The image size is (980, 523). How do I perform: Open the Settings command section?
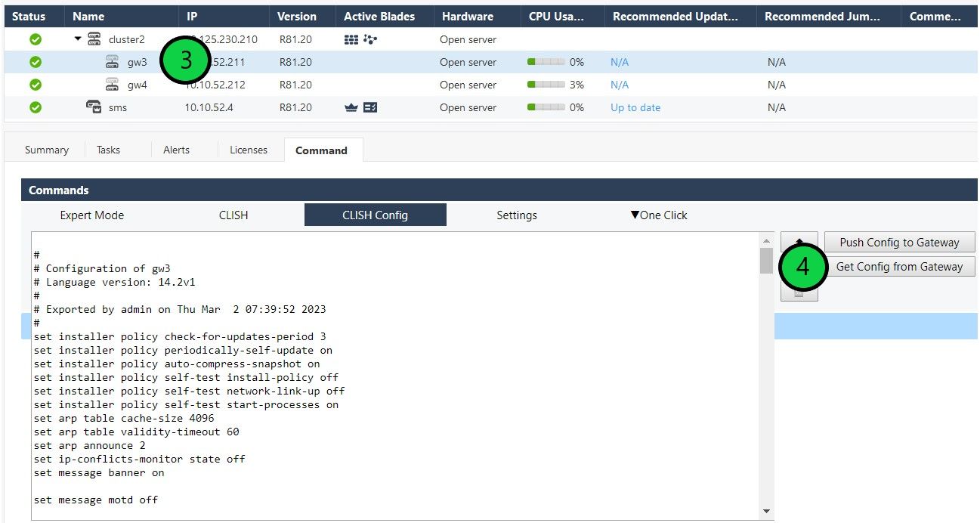[x=517, y=215]
